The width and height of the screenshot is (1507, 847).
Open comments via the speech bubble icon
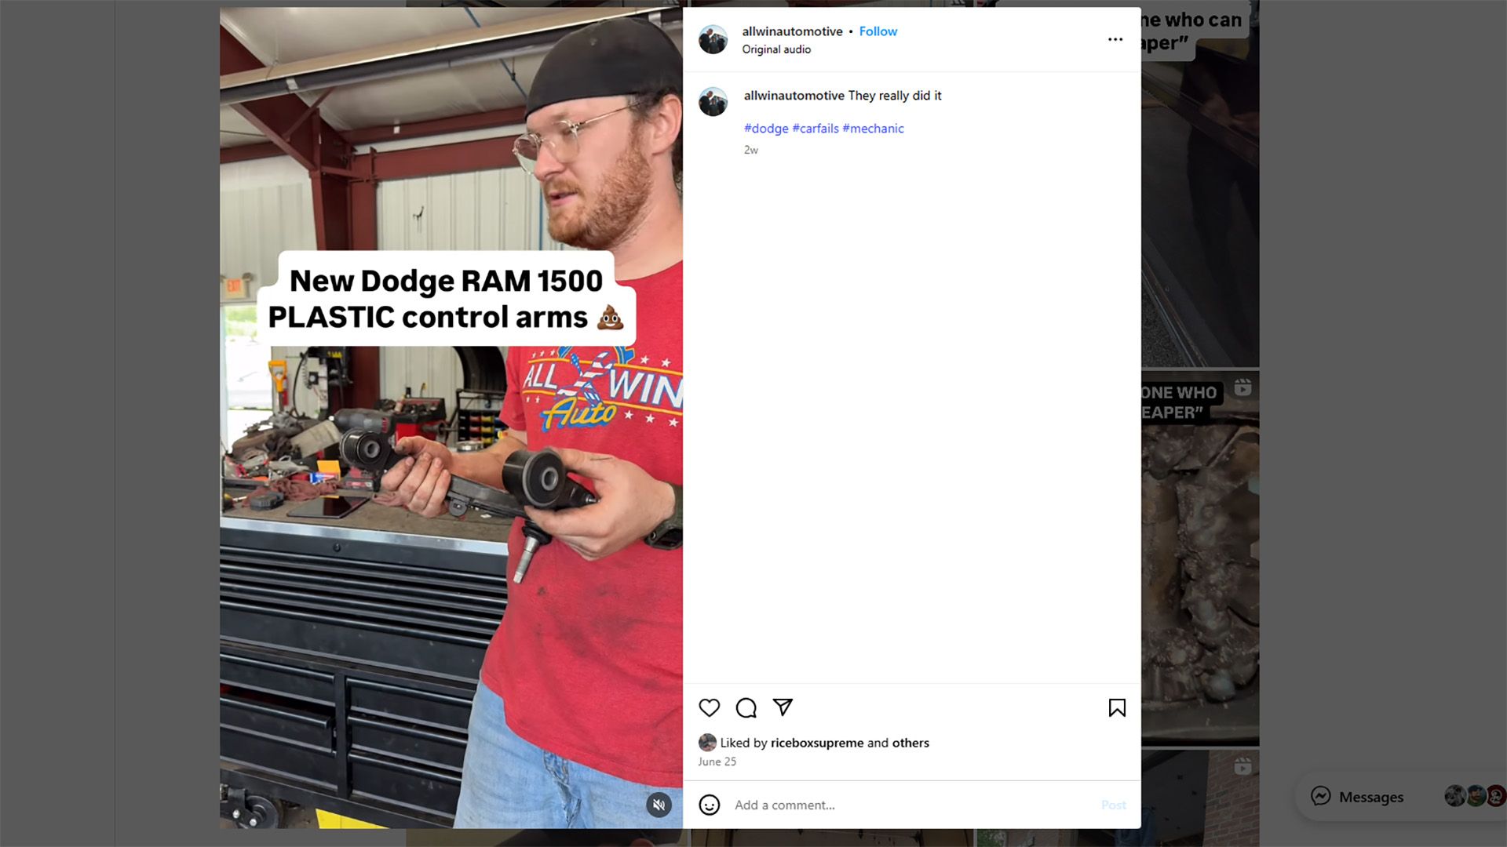tap(746, 707)
